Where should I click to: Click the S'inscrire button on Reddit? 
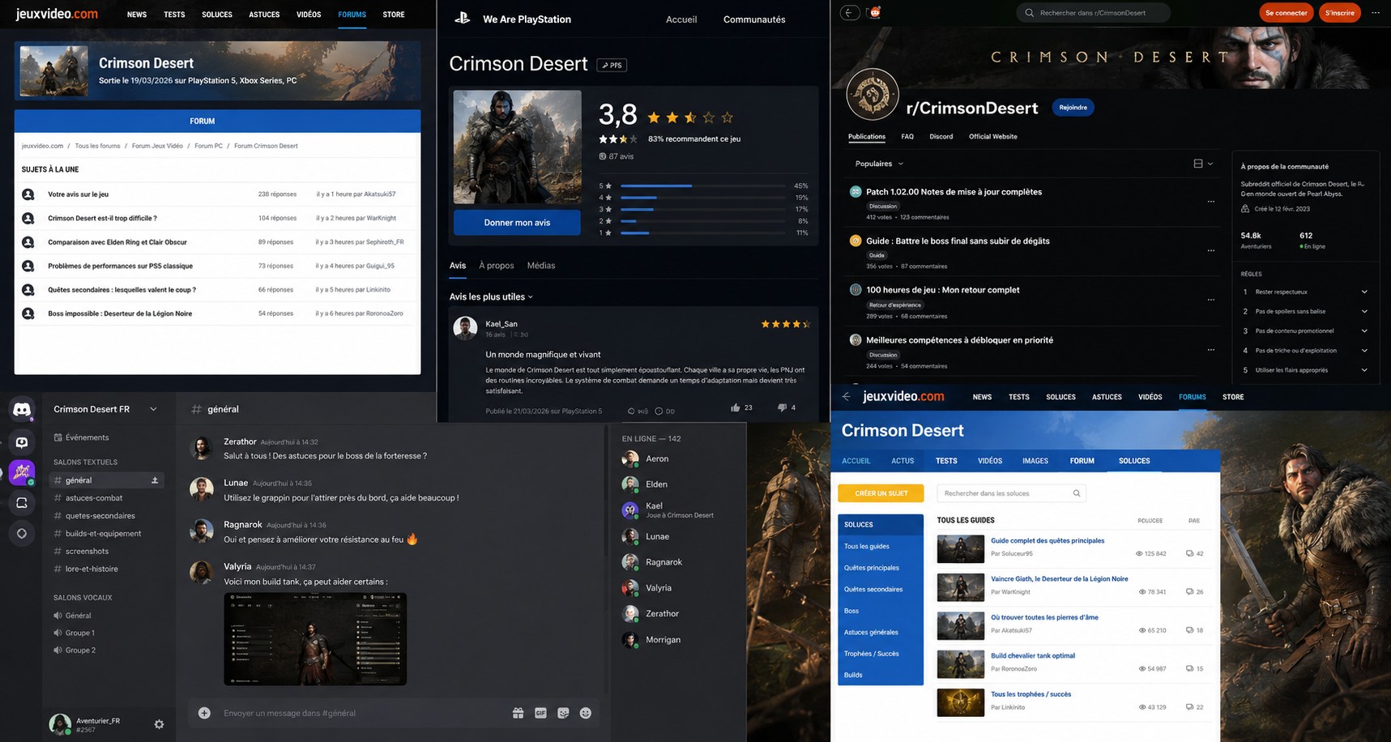(1340, 13)
